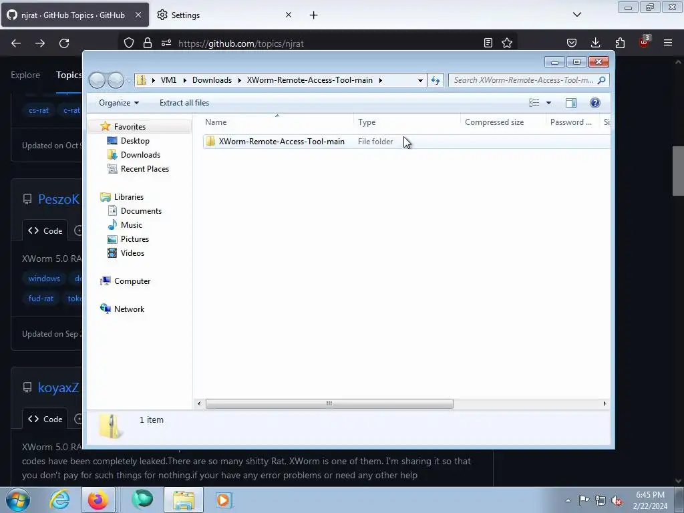Toggle Firefox reader view

(x=488, y=43)
